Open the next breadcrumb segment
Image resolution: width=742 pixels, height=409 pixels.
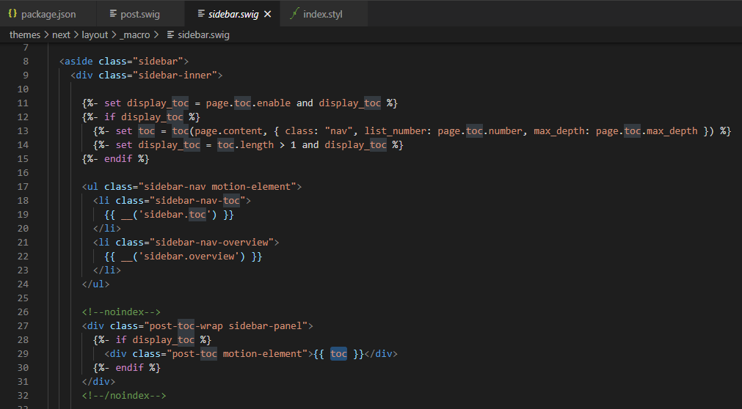[x=61, y=34]
